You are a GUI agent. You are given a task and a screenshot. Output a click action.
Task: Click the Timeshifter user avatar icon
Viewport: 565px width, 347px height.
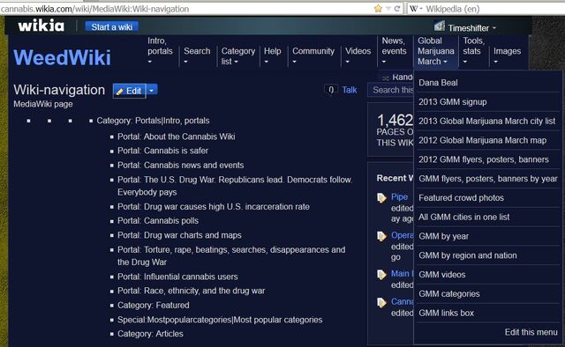point(440,26)
